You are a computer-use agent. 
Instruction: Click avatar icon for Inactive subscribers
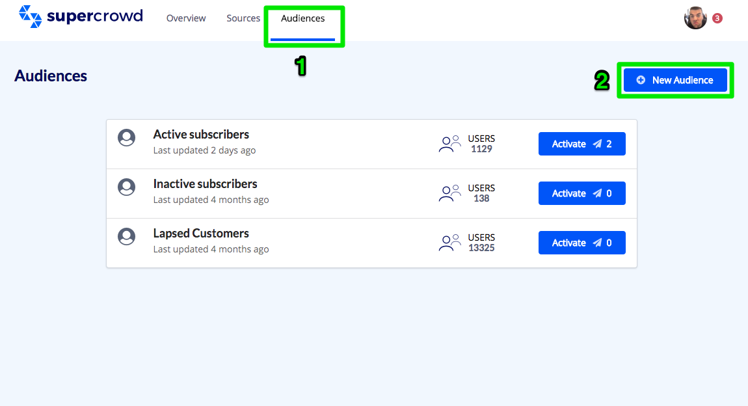click(126, 187)
